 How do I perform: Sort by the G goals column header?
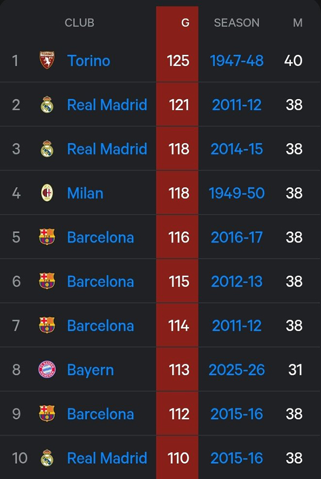point(185,23)
